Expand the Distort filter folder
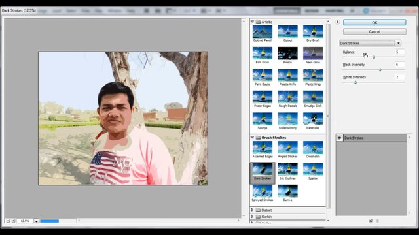Screen dimensions: 419x235 click(252, 210)
